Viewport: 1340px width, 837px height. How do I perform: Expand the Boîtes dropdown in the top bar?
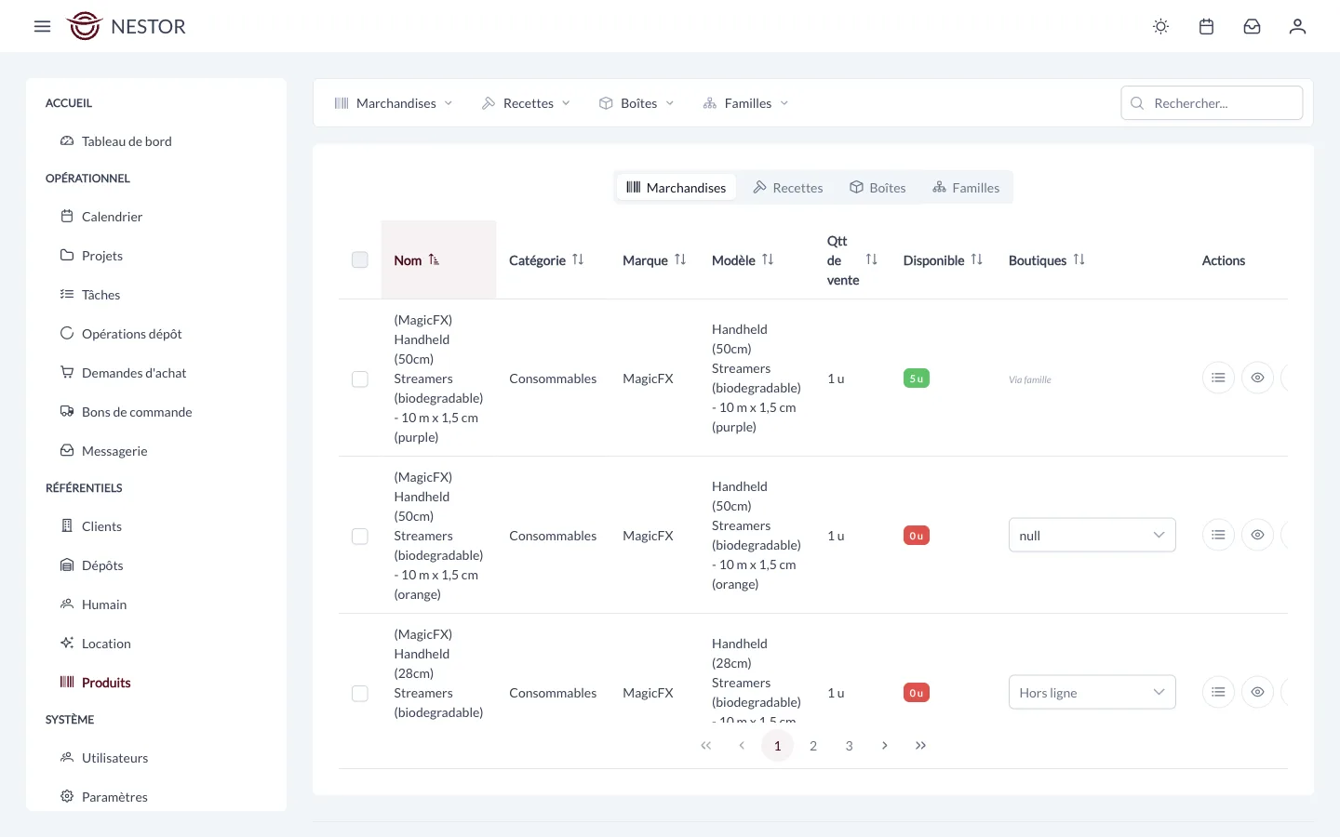pyautogui.click(x=636, y=103)
